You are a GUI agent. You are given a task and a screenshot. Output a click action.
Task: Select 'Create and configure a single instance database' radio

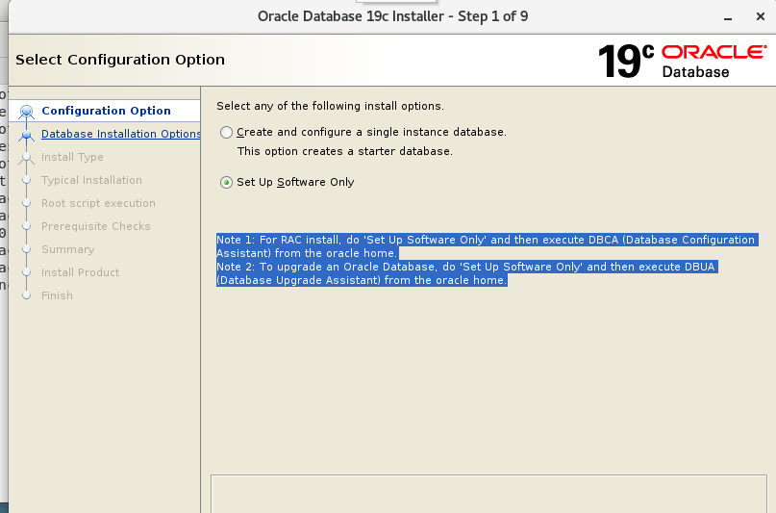[x=226, y=132]
